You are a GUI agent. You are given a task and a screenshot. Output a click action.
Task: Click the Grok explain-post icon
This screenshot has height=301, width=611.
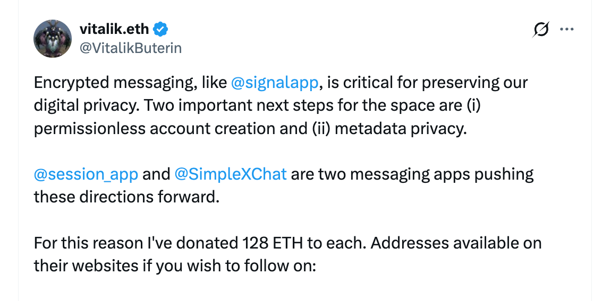tap(540, 30)
